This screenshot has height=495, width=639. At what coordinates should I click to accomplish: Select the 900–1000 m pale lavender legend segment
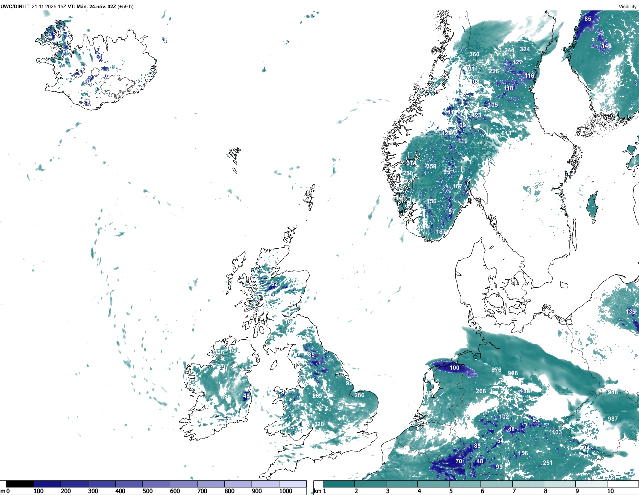point(265,484)
